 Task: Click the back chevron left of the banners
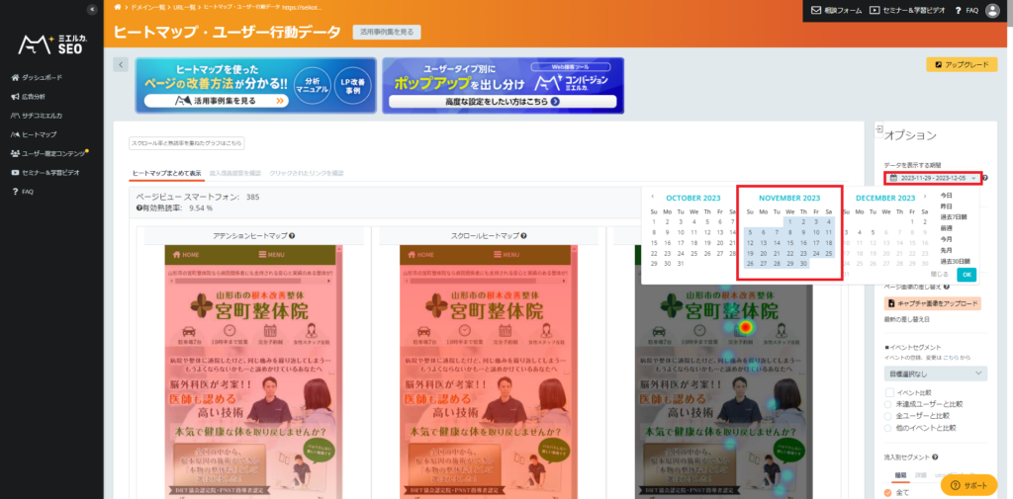(121, 64)
